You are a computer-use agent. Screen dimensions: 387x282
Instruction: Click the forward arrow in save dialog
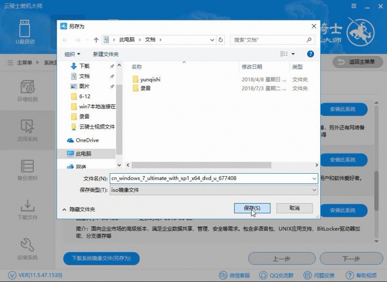(x=77, y=40)
